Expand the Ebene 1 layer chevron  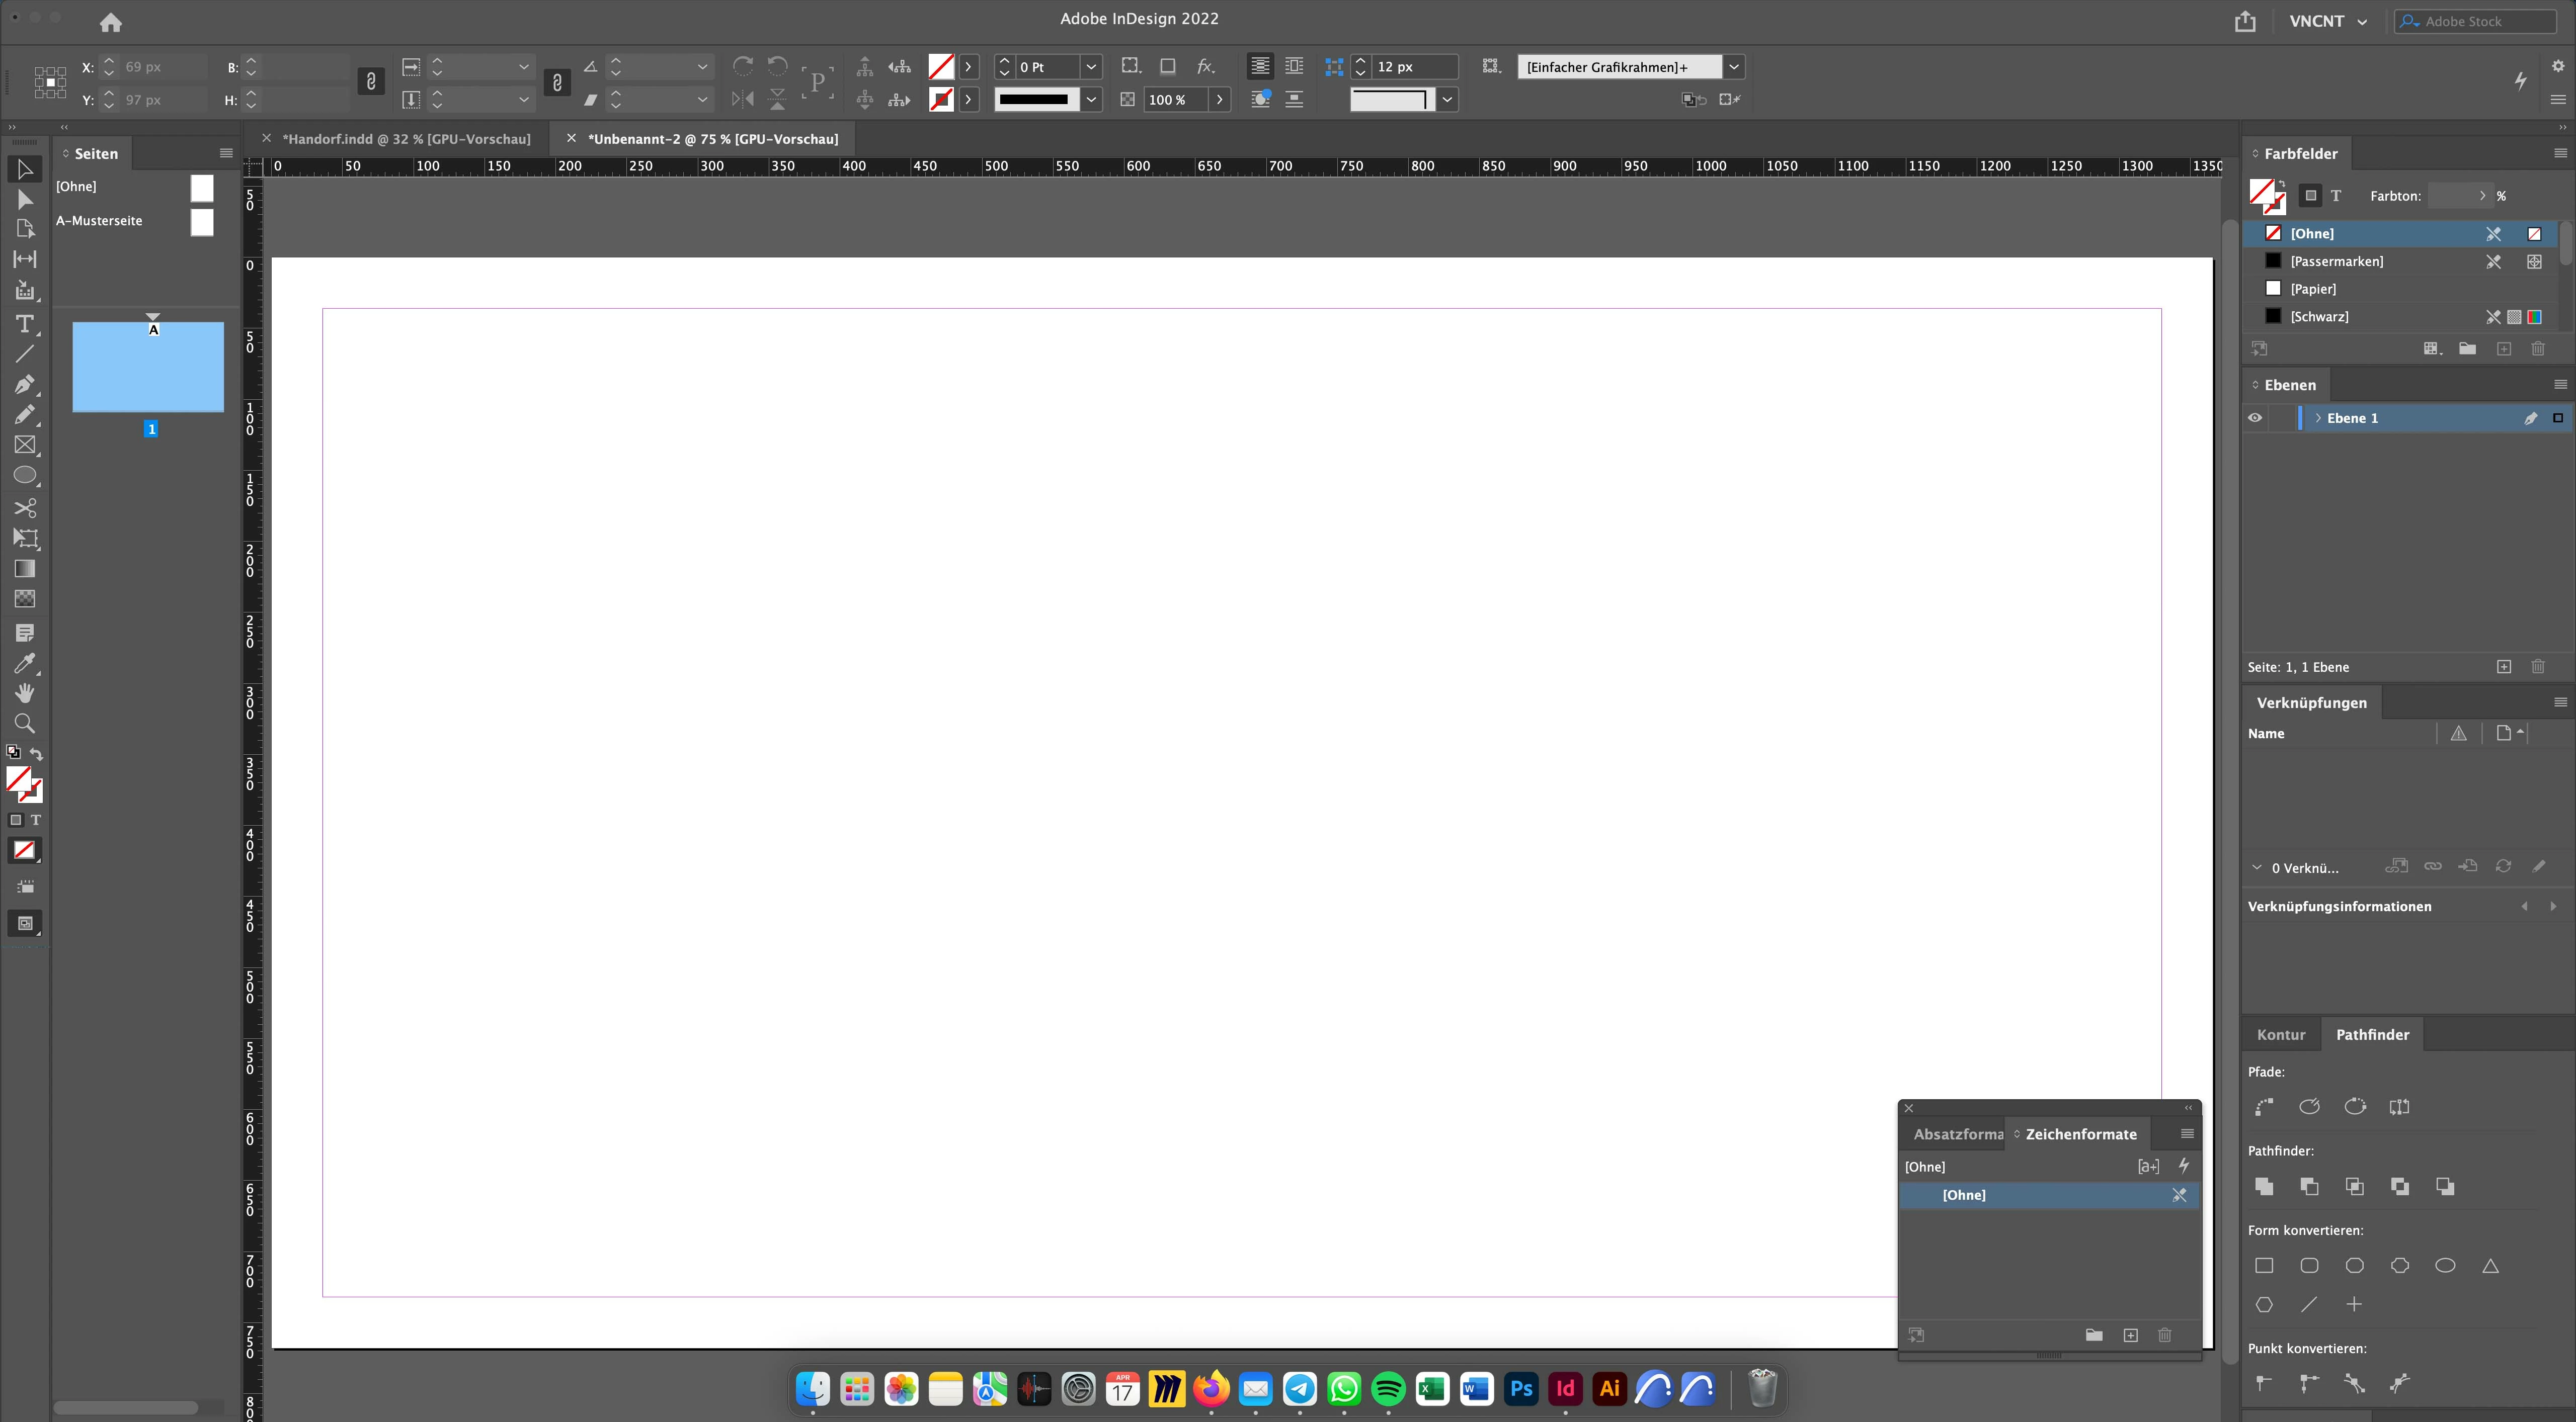(2318, 418)
